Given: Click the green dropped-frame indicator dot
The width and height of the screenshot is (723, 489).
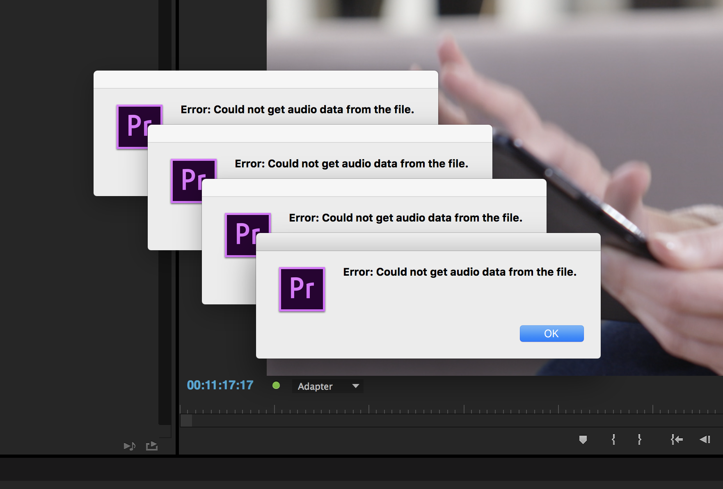Looking at the screenshot, I should [x=276, y=385].
